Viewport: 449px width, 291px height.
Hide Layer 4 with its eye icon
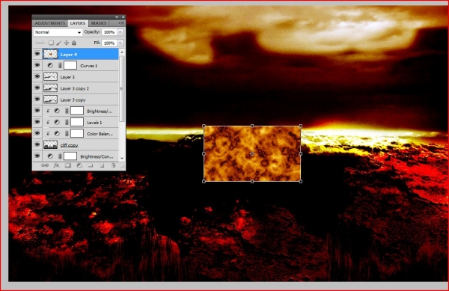37,54
